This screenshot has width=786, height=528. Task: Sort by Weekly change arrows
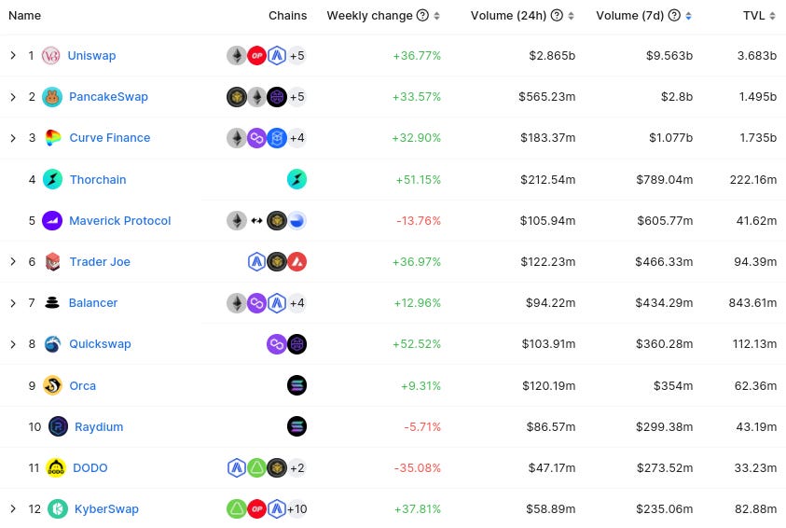click(x=436, y=16)
